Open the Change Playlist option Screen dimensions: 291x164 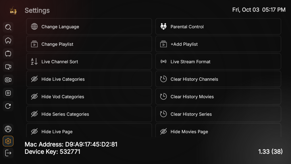(x=89, y=44)
